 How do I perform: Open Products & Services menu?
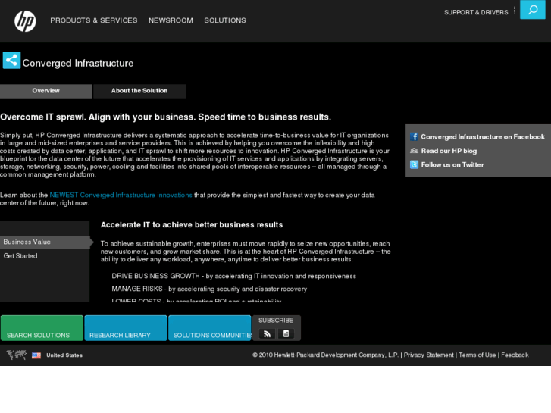(x=94, y=20)
